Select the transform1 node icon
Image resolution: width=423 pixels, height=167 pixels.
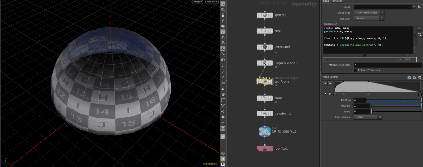[x=265, y=113]
